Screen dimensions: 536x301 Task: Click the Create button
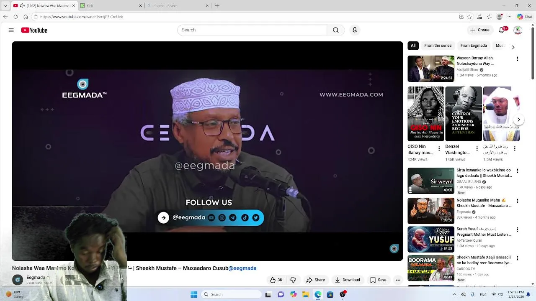(x=479, y=30)
